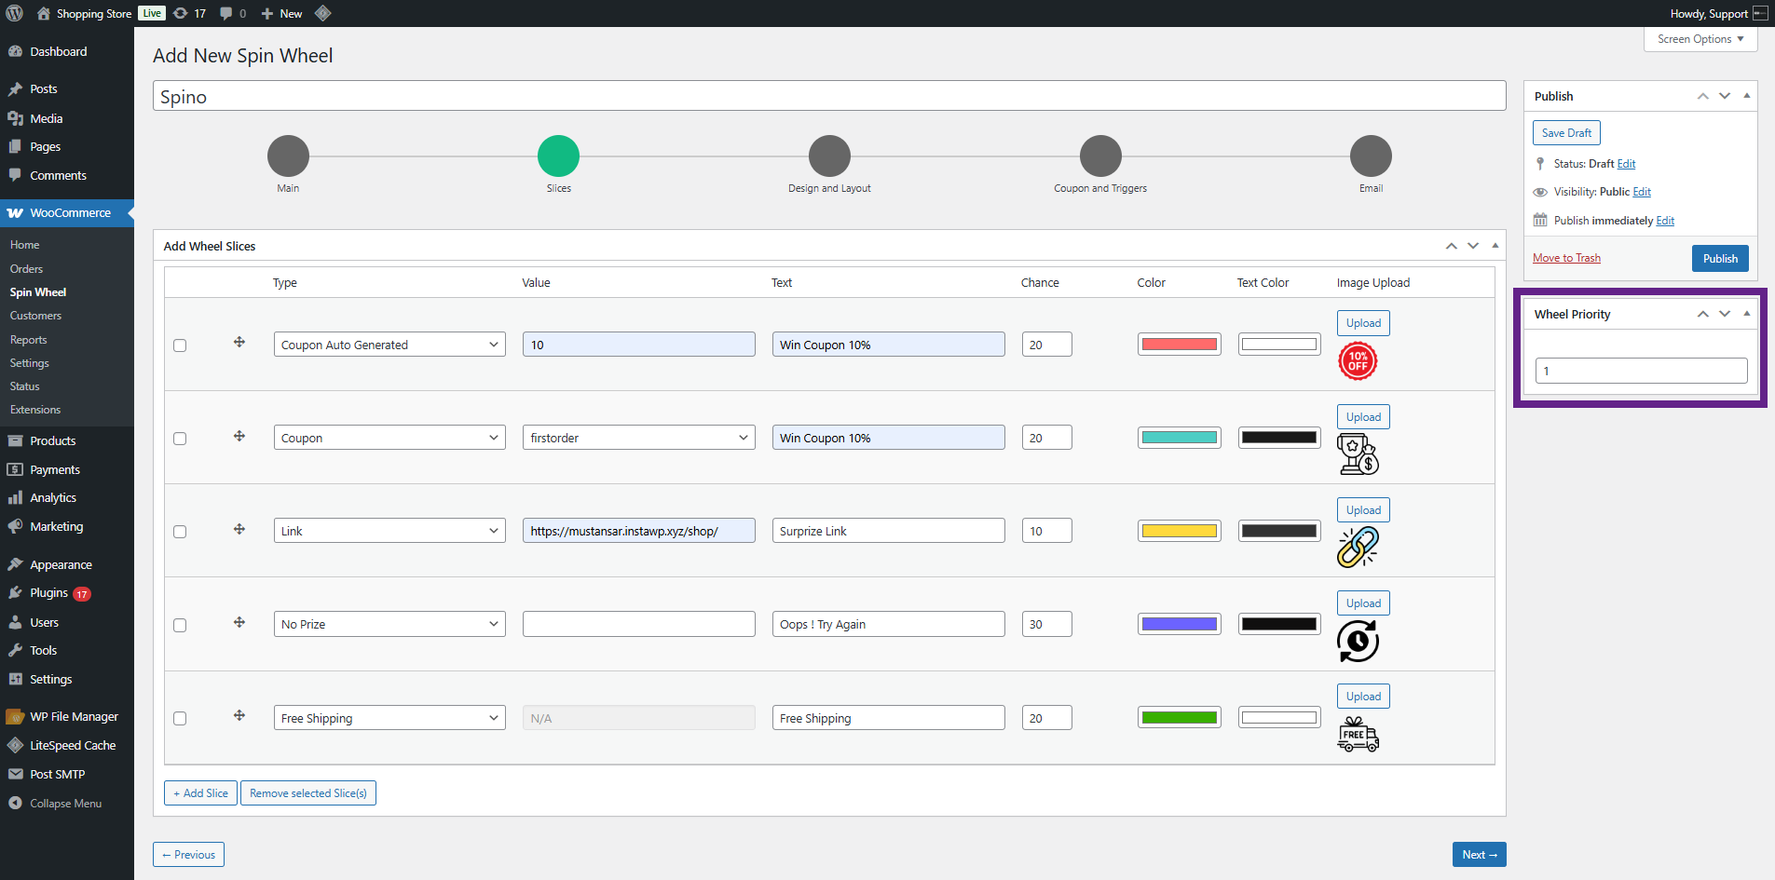Grab the move handle of Coupon Auto Generated row
1775x880 pixels.
tap(239, 342)
